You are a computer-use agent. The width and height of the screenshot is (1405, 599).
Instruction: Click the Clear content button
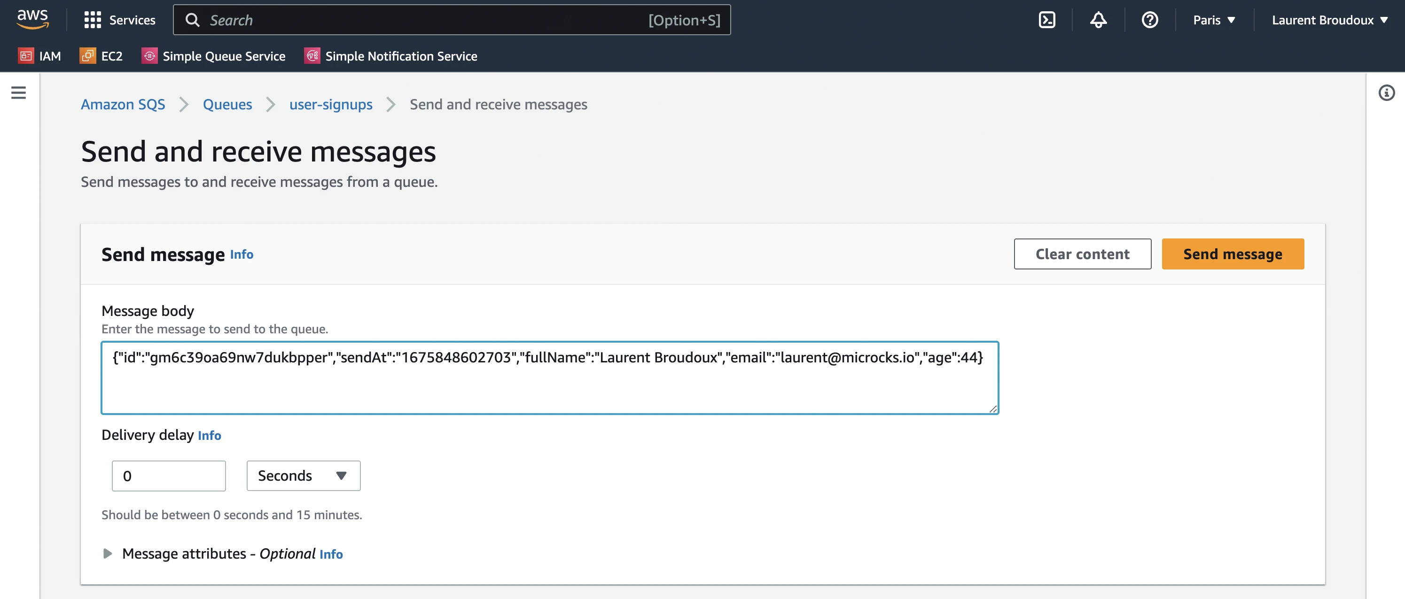[1082, 254]
